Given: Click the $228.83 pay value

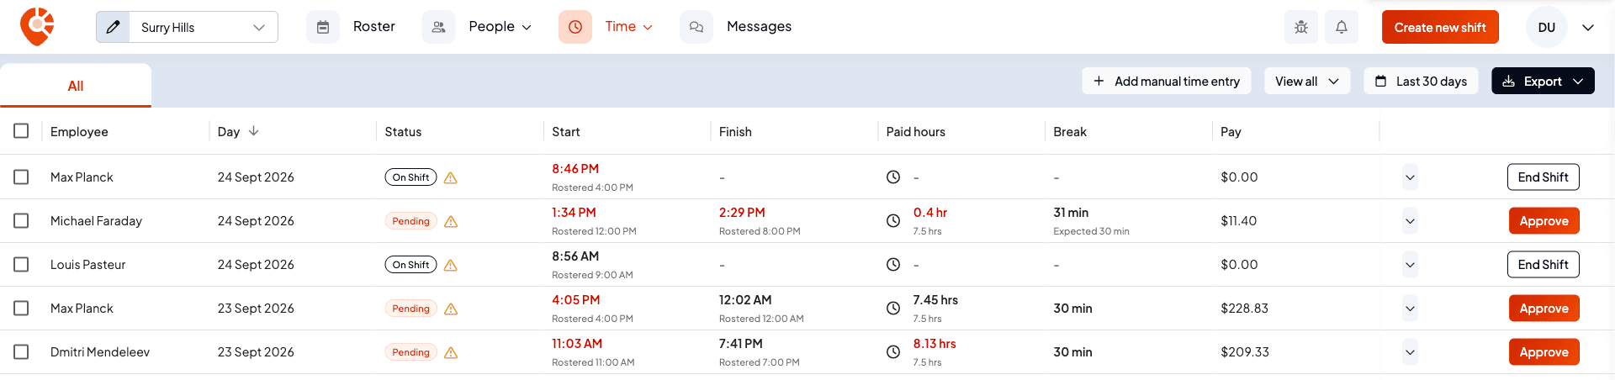Looking at the screenshot, I should [1244, 309].
